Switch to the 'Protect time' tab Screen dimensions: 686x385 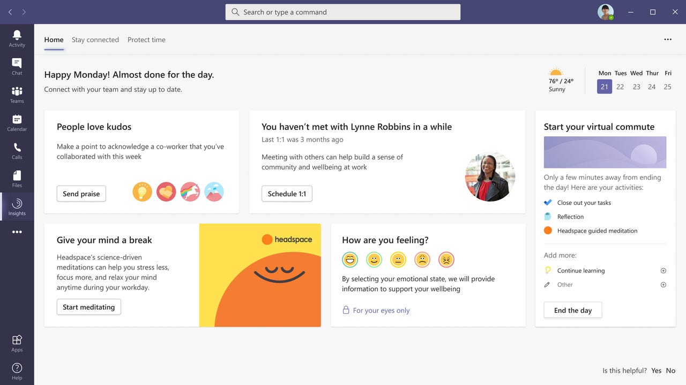point(146,40)
